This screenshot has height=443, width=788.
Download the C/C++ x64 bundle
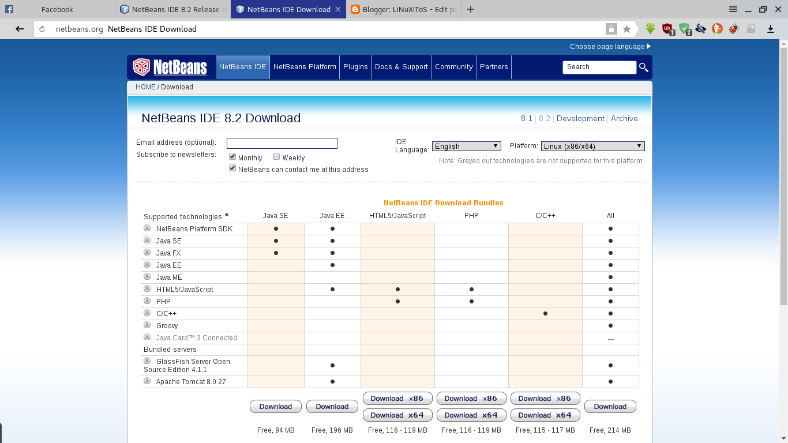coord(545,415)
